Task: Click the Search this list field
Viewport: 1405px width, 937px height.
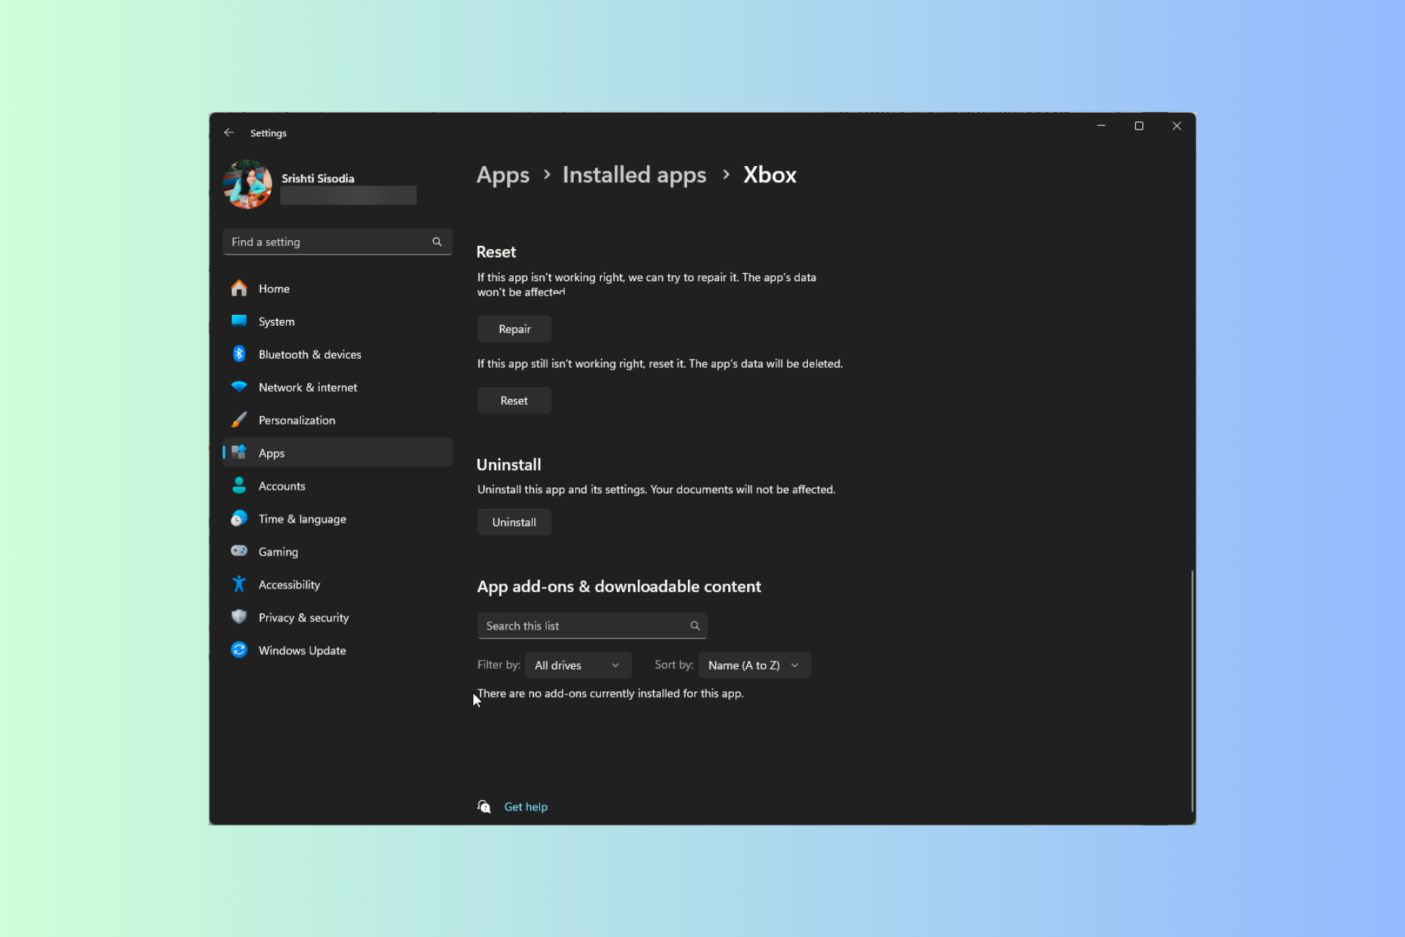Action: tap(592, 626)
